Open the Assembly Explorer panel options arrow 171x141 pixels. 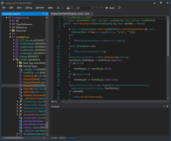click(x=44, y=14)
